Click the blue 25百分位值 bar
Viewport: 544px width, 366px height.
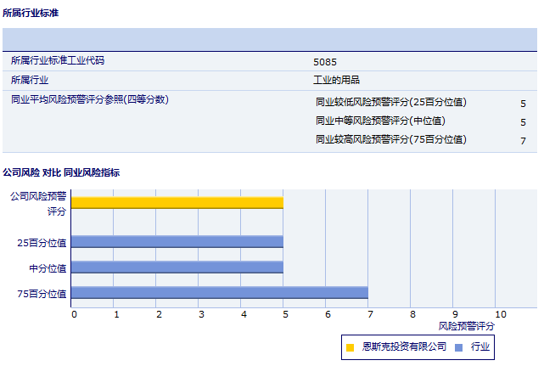[177, 241]
